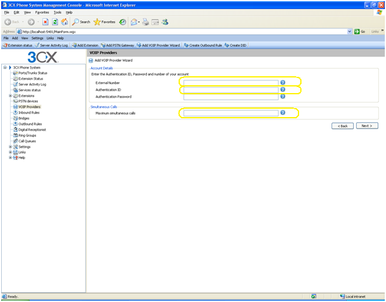The image size is (386, 302).
Task: Click help icon beside External Number field
Action: [x=283, y=82]
